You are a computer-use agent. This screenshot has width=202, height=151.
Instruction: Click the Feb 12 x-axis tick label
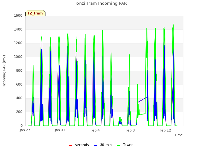point(165,130)
